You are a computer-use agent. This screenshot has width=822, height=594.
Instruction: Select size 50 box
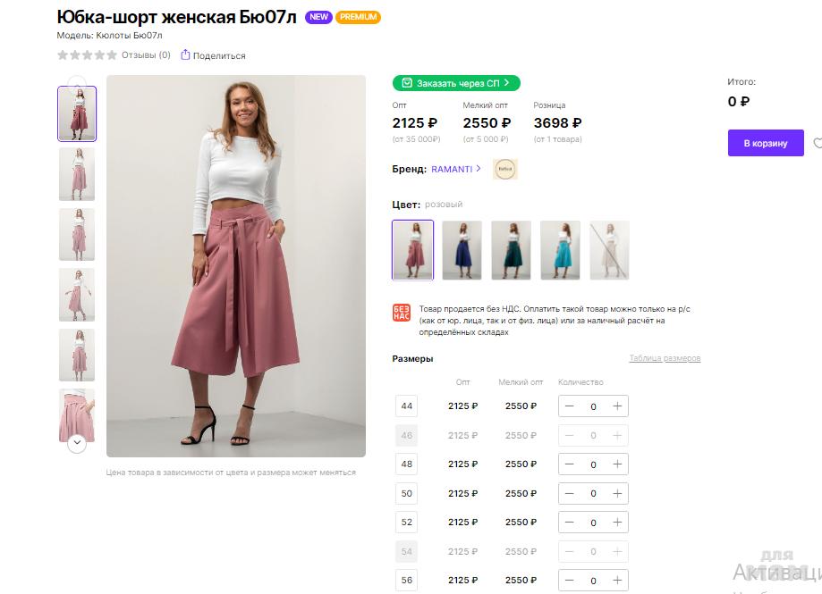(407, 493)
